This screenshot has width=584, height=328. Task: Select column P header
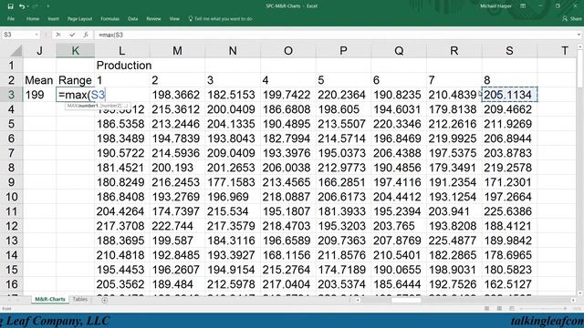point(343,51)
